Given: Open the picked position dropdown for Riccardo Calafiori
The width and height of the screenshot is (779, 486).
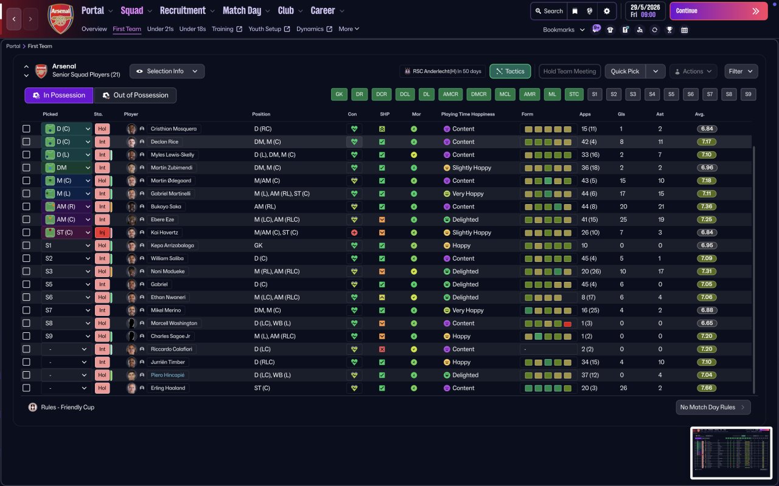Looking at the screenshot, I should click(66, 349).
